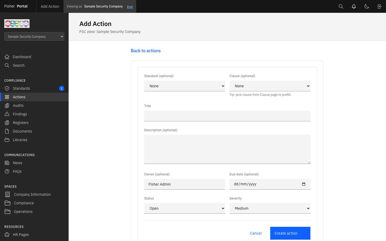Screen dimensions: 386x241
Task: Open the Add Action menu item
Action: (x=50, y=6)
